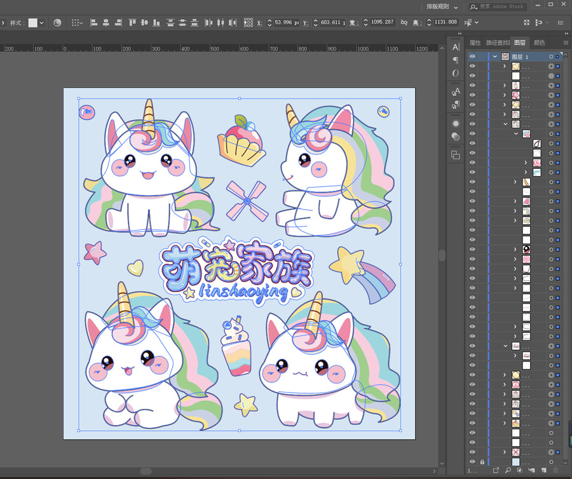Viewport: 572px width, 479px height.
Task: Click the 宽 width stepper arrows
Action: click(x=366, y=23)
